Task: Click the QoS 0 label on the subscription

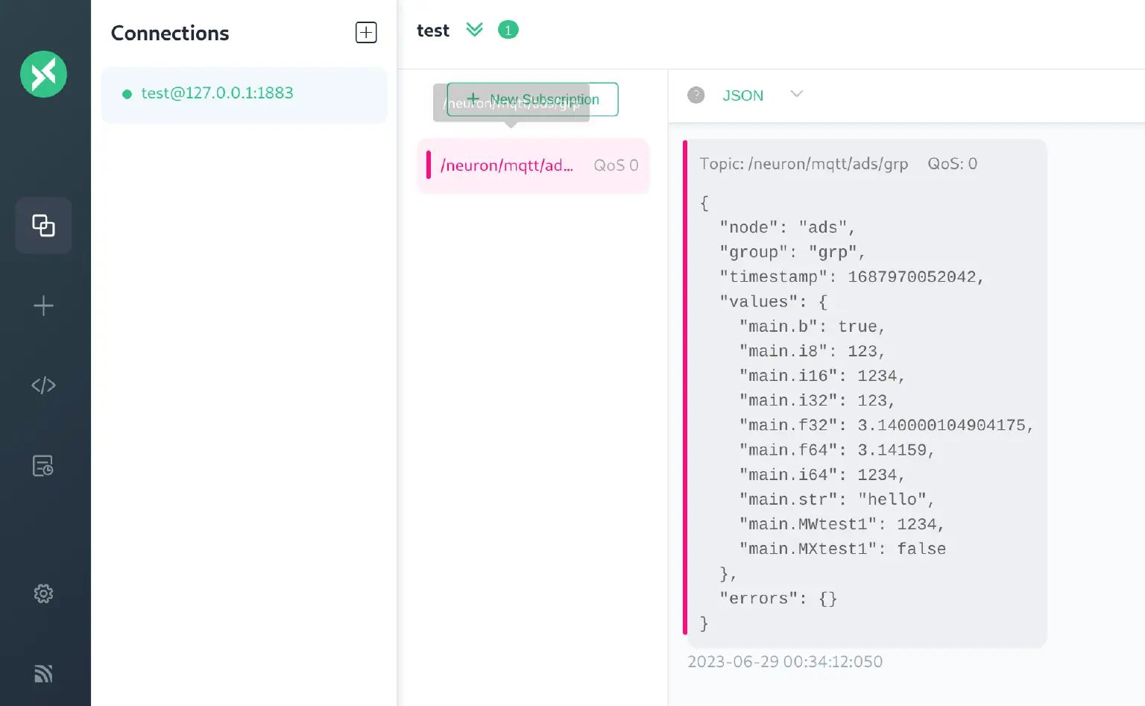Action: point(616,166)
